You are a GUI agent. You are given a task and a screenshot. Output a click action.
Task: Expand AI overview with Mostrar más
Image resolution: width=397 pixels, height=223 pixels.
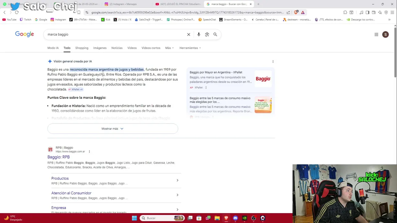[x=113, y=129]
